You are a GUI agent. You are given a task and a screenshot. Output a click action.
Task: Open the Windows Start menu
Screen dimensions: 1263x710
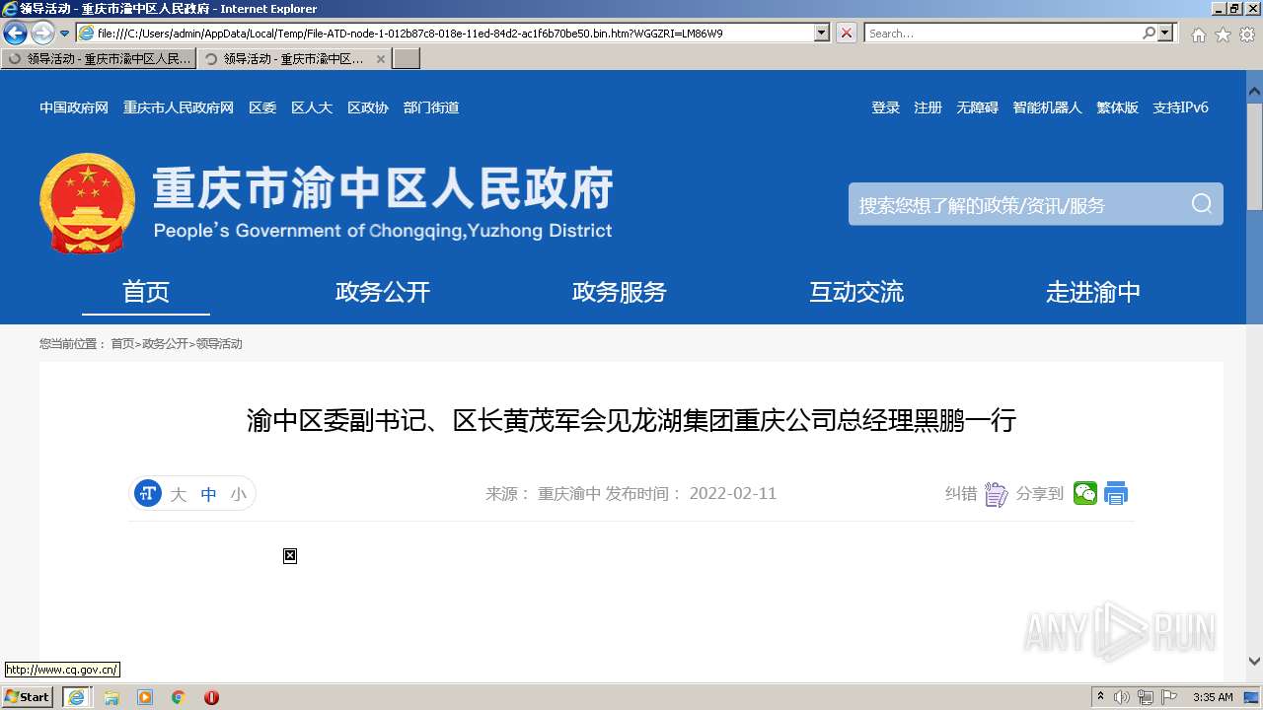coord(28,697)
